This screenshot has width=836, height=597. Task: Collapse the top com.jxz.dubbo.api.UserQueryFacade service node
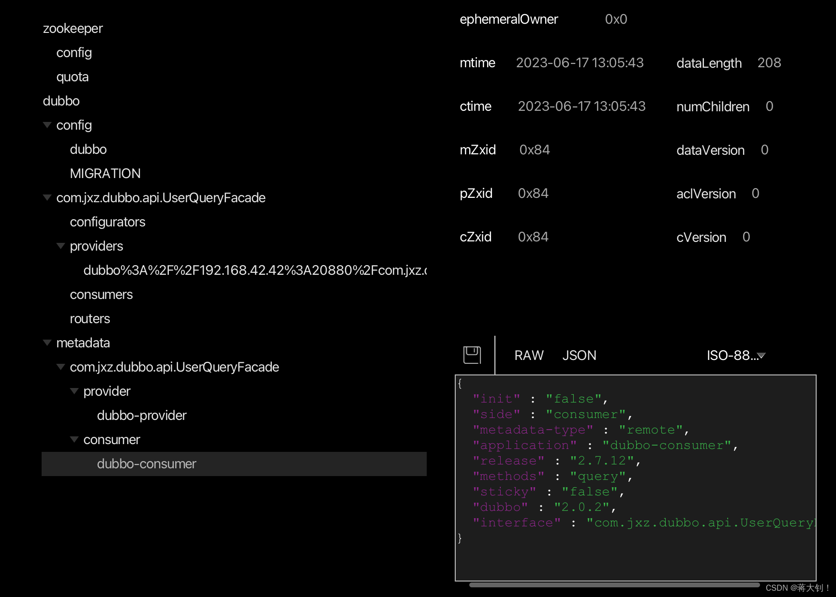click(47, 197)
